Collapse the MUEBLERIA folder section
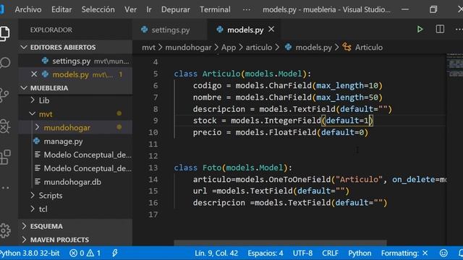The height and width of the screenshot is (260, 463). click(24, 88)
